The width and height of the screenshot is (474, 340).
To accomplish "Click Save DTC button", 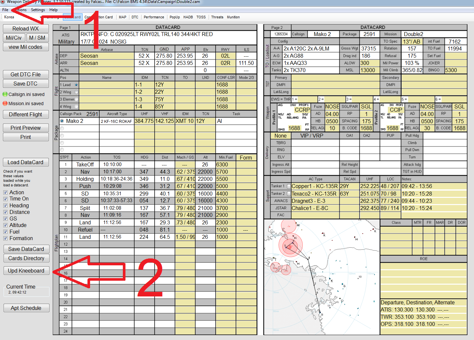I will coord(26,84).
